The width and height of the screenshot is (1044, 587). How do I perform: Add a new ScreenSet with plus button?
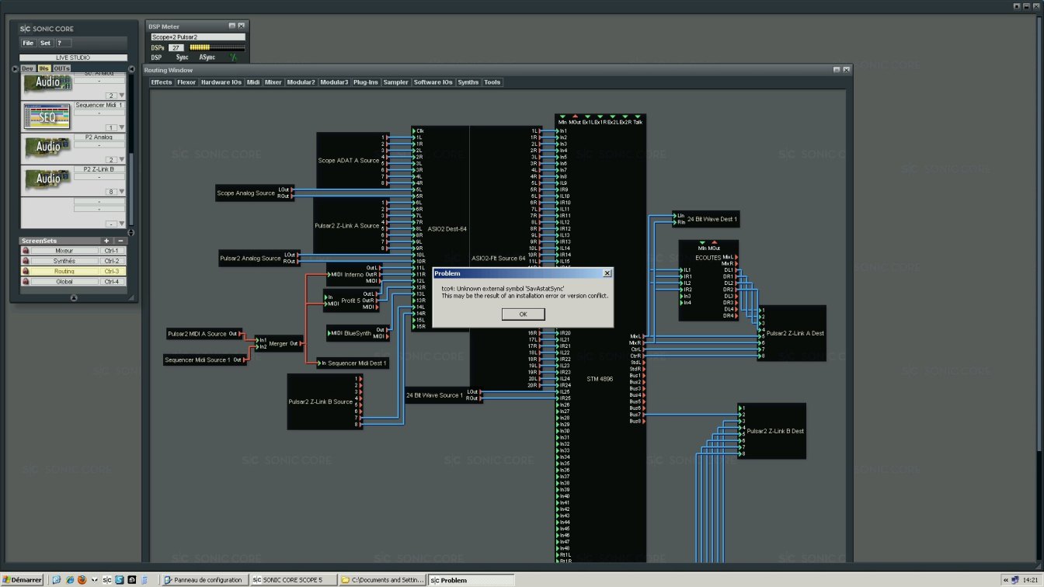coord(106,241)
